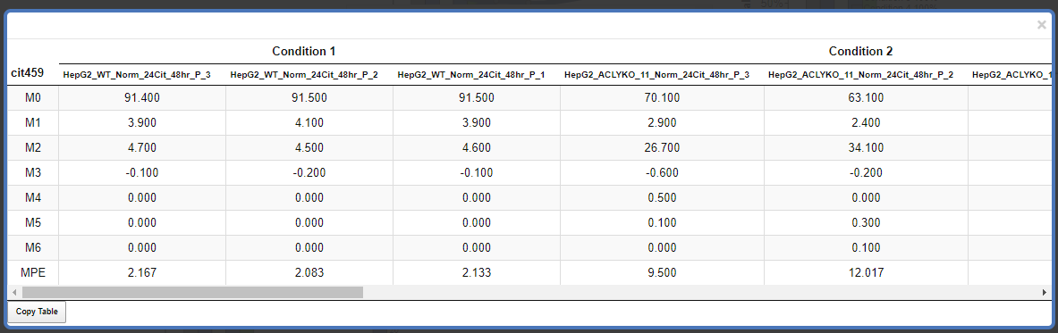This screenshot has height=333, width=1058.
Task: Select the M0 value 70.100
Action: 662,97
